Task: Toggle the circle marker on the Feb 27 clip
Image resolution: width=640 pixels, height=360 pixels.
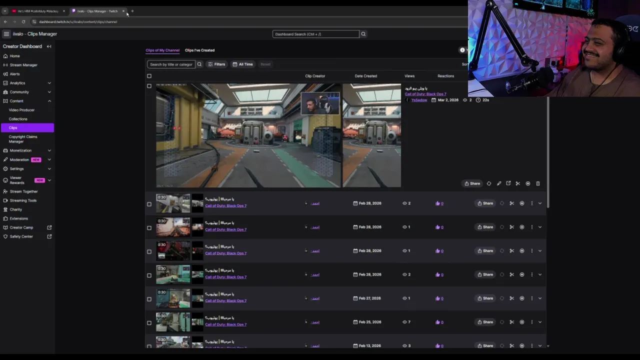Action: point(502,298)
